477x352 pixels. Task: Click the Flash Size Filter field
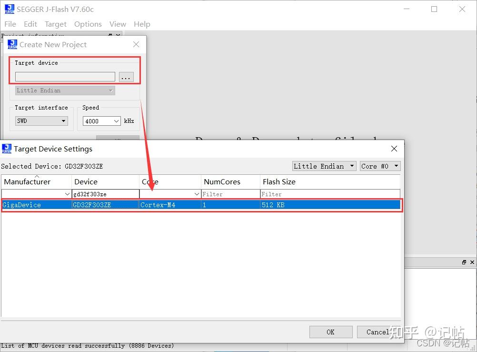(330, 194)
